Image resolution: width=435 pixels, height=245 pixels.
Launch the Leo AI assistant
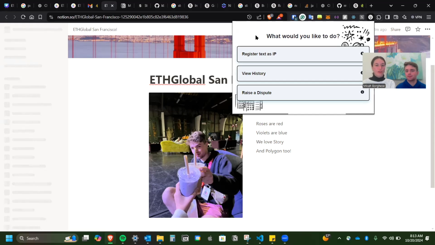pos(404,17)
